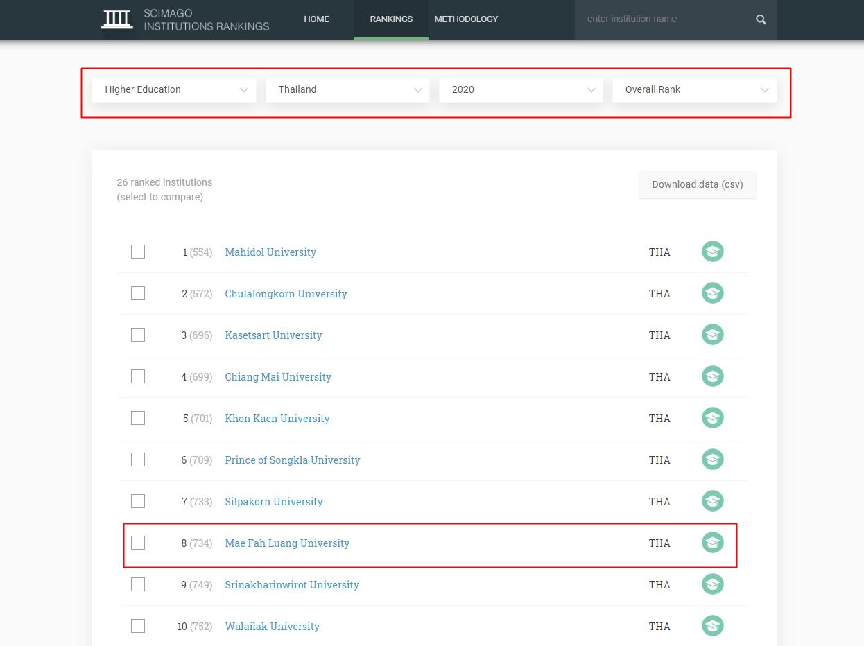Click the search magnifier icon
Image resolution: width=864 pixels, height=646 pixels.
click(x=761, y=19)
